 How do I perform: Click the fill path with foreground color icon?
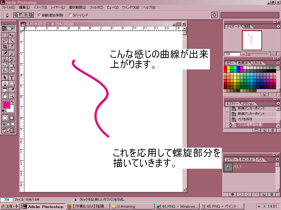232,194
